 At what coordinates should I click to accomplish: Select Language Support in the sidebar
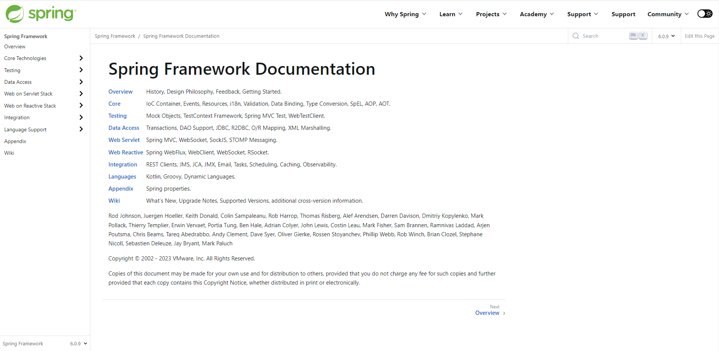(x=25, y=129)
